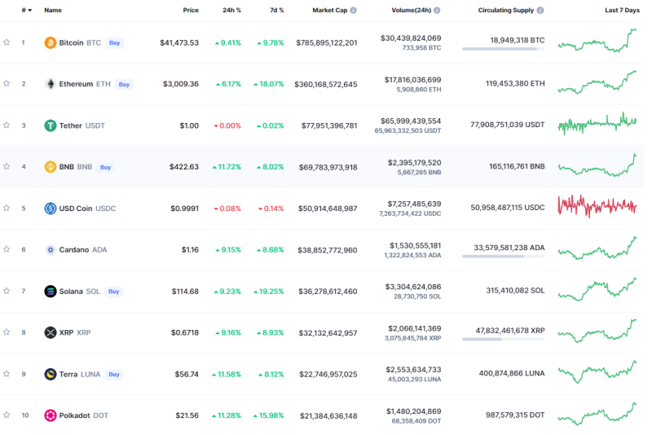Click the BNB logo icon

point(51,167)
